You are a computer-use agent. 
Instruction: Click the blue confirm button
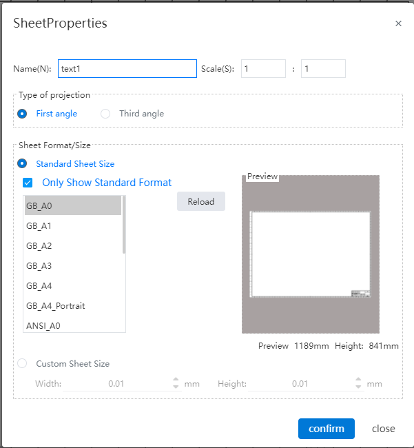[x=327, y=429]
